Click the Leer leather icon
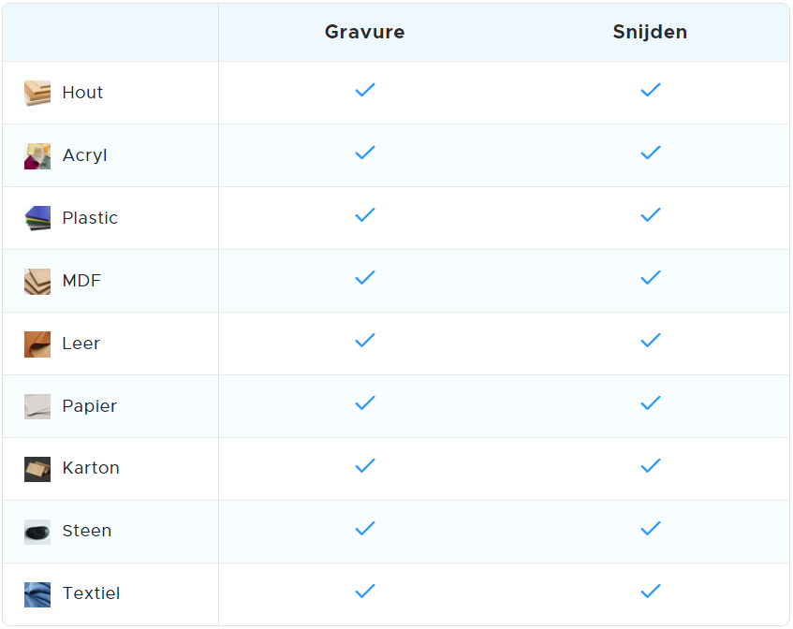 pyautogui.click(x=37, y=344)
